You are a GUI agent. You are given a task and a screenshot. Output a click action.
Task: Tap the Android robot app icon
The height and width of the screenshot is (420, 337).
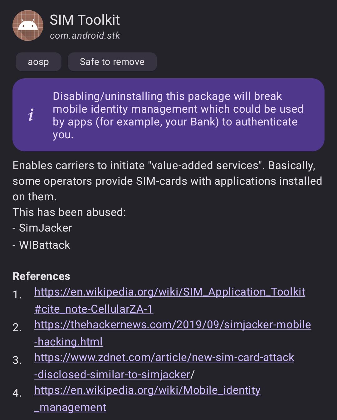click(x=28, y=26)
